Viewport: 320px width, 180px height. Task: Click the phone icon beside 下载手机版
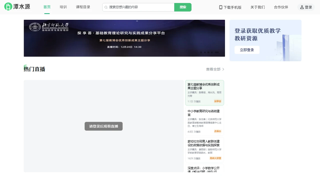tap(220, 7)
